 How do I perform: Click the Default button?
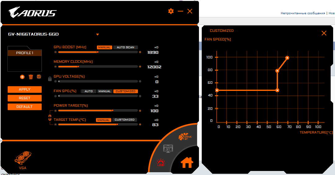[24, 107]
